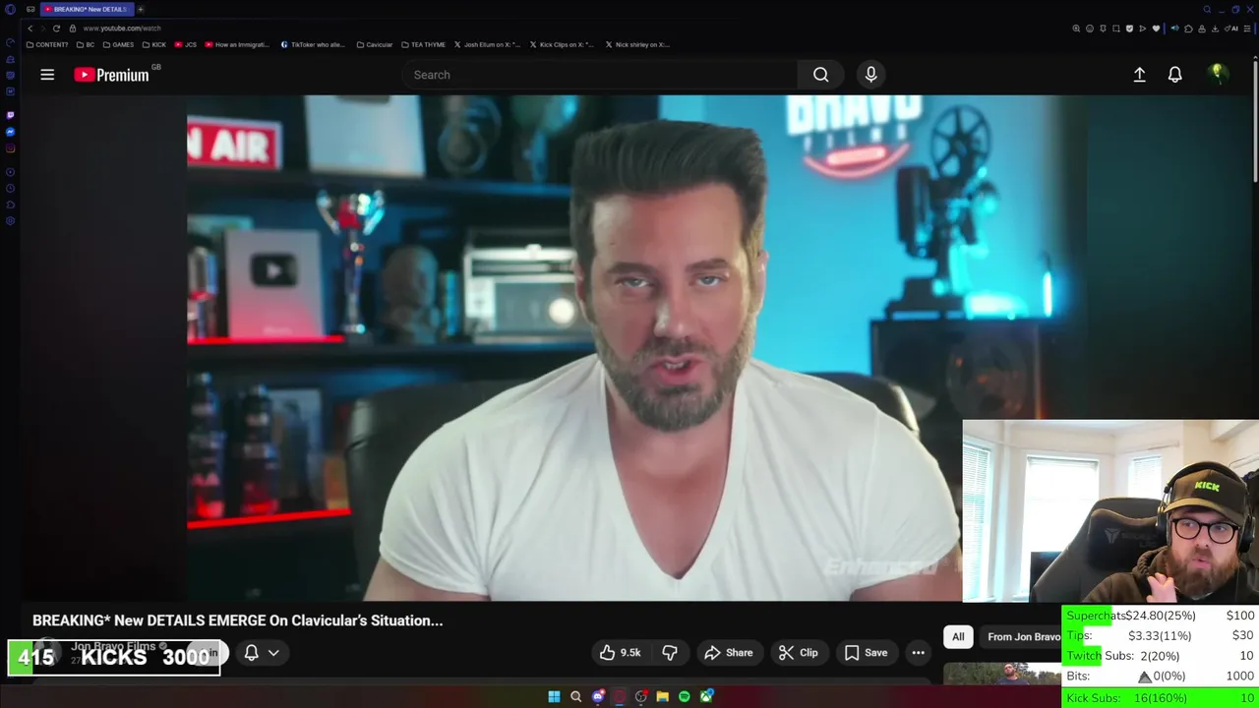Open the Kick Clips on X bookmark
The width and height of the screenshot is (1259, 708).
coord(562,44)
